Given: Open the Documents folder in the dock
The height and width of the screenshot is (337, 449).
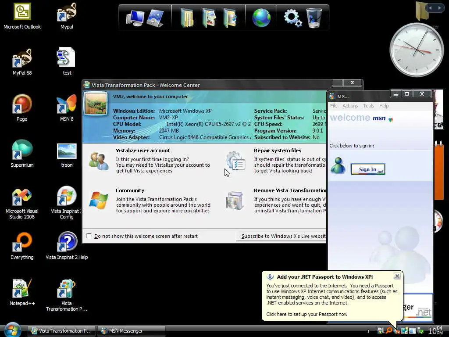Looking at the screenshot, I should pyautogui.click(x=187, y=18).
